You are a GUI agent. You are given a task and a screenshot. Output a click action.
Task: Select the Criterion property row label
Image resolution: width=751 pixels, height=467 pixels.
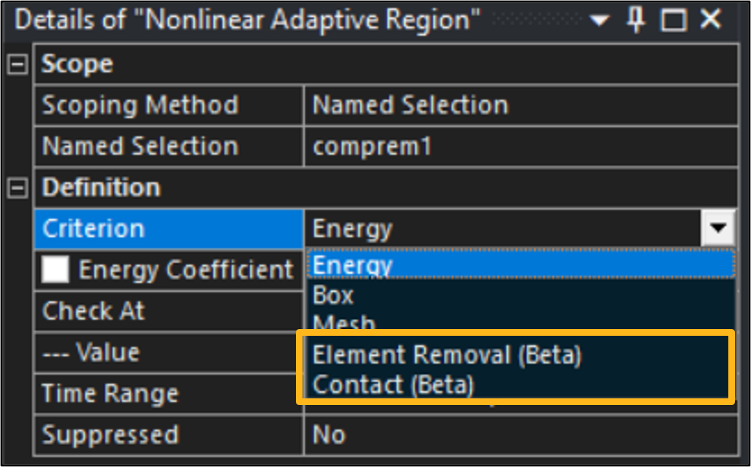[x=93, y=229]
